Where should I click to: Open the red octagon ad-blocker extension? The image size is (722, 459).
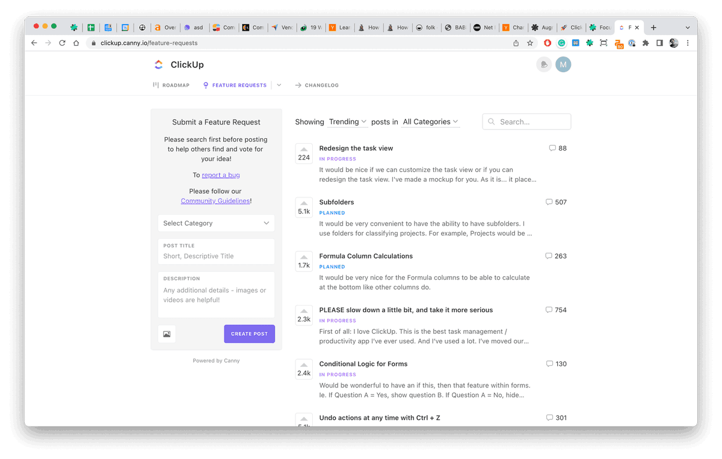pos(548,43)
